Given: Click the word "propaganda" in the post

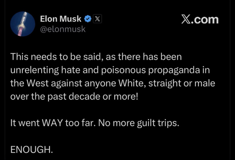Looking at the screenshot, I should click(174, 70).
